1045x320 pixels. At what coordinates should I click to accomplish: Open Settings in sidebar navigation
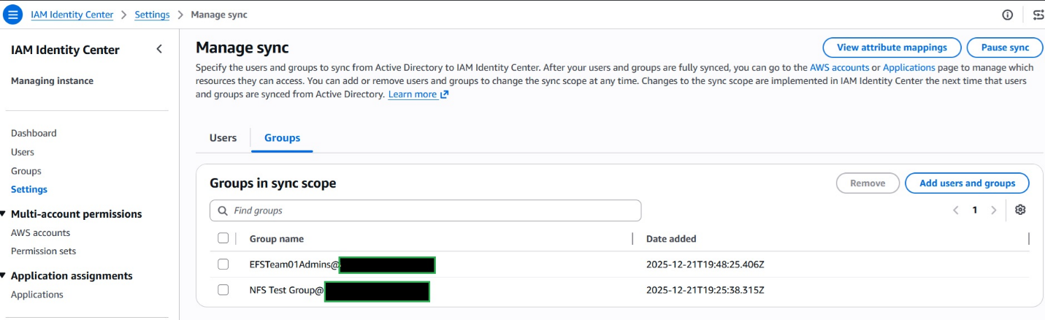pyautogui.click(x=29, y=189)
